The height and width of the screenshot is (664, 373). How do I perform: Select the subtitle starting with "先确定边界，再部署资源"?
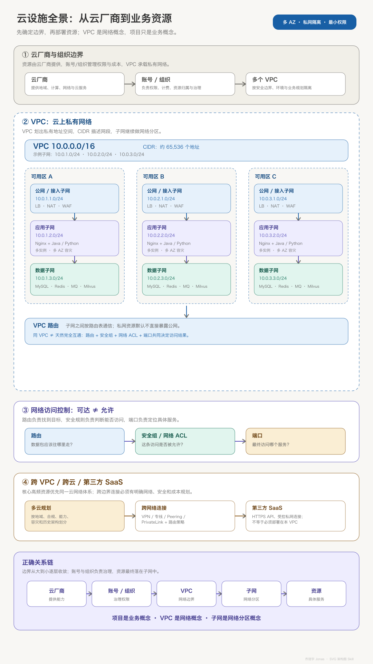(x=98, y=32)
